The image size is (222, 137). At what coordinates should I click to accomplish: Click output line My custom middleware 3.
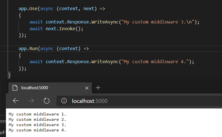37,125
